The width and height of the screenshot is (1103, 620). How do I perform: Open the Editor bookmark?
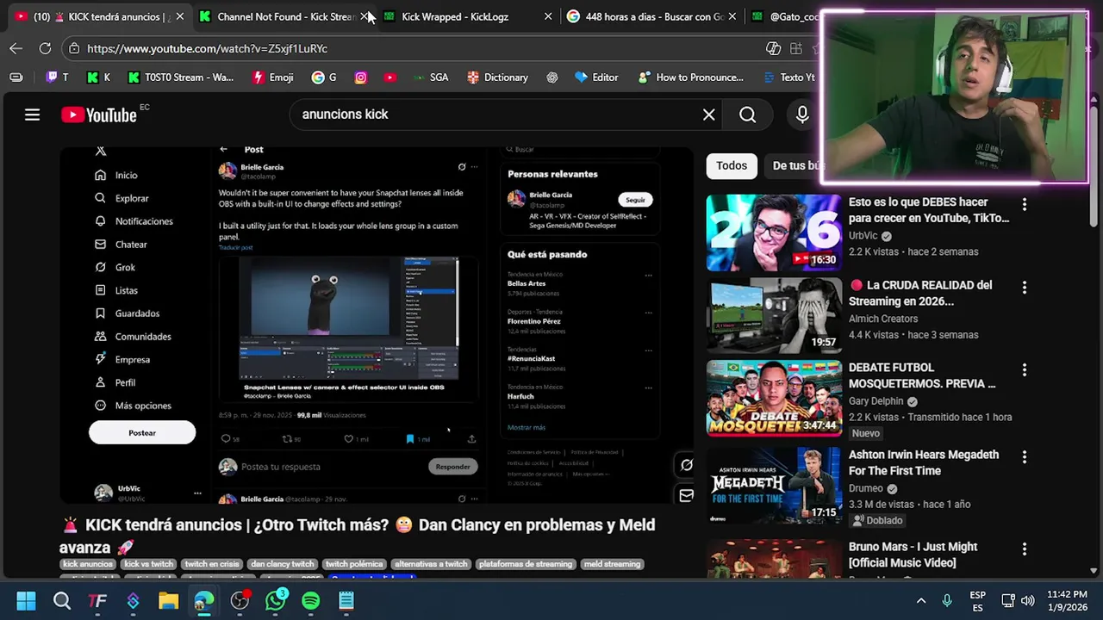point(596,77)
